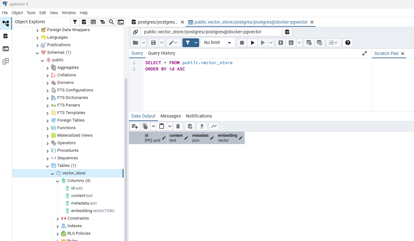Search objects with the magnifier icon
This screenshot has height=241, width=414.
pos(111,22)
